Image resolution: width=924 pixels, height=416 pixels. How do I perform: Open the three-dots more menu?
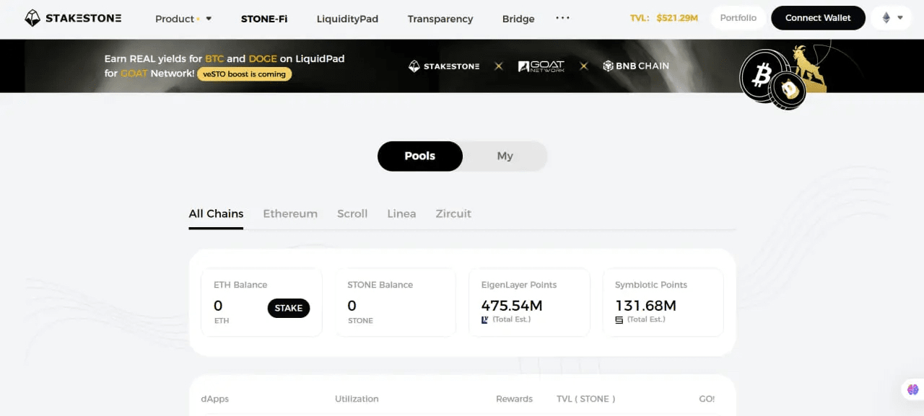tap(562, 18)
